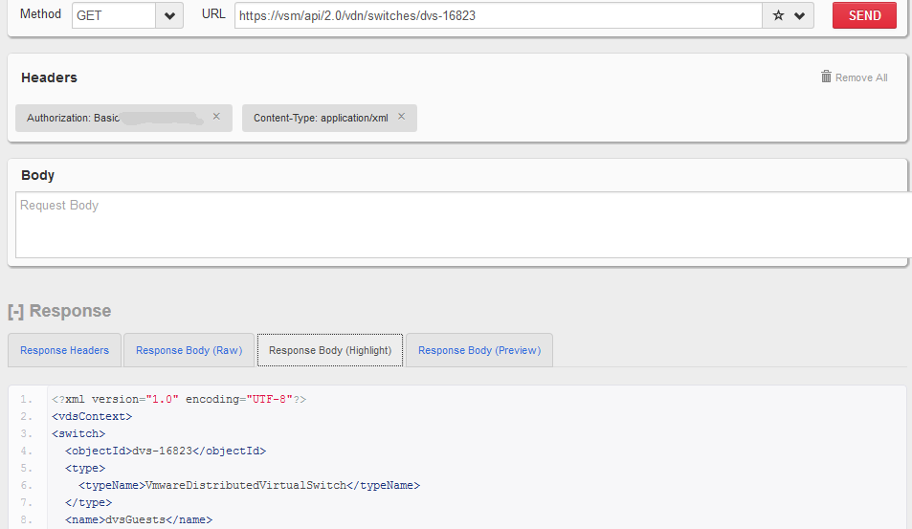Open the Response Body (Preview) tab
The height and width of the screenshot is (529, 912).
479,350
